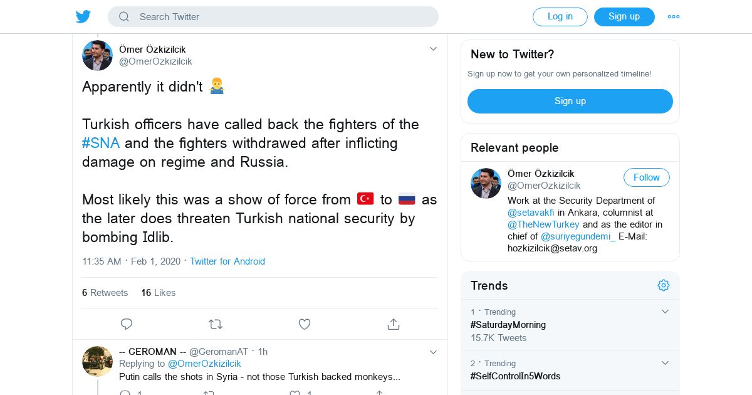Click the reply icon under main tweet

[x=127, y=324]
